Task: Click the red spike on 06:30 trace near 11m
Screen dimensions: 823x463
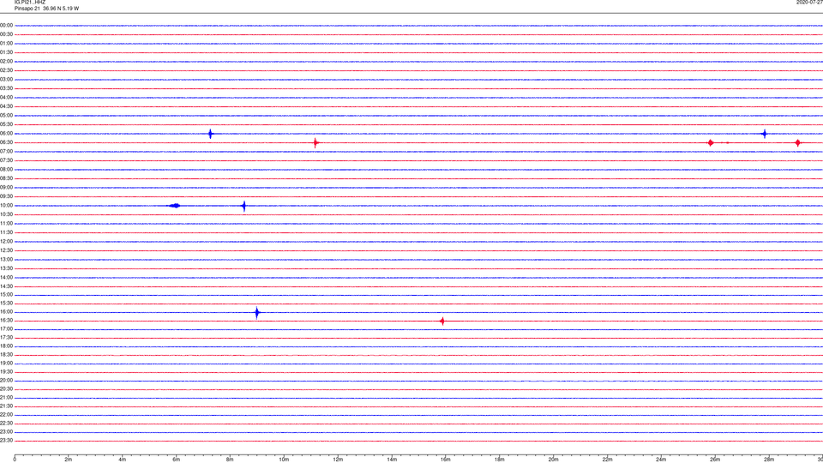Action: [x=315, y=143]
